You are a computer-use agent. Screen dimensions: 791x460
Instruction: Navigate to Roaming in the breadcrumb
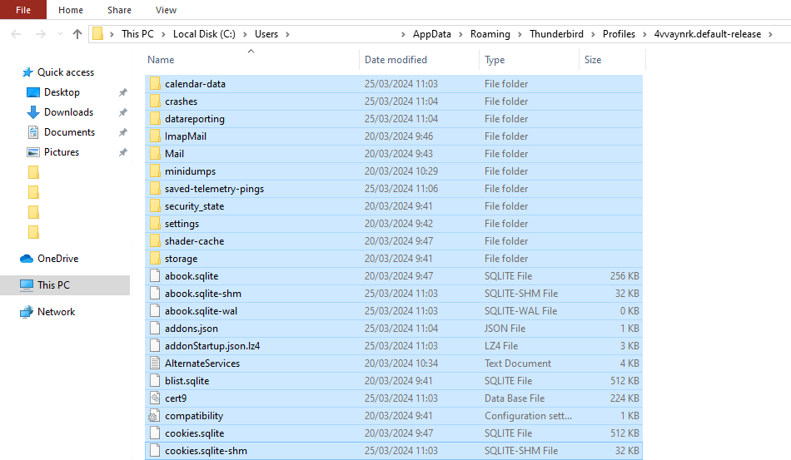[x=490, y=34]
